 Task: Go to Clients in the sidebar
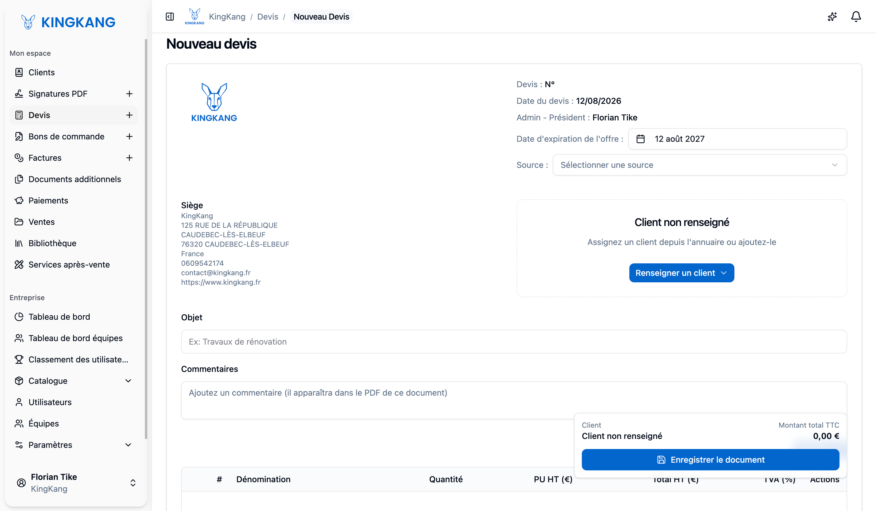click(x=73, y=72)
